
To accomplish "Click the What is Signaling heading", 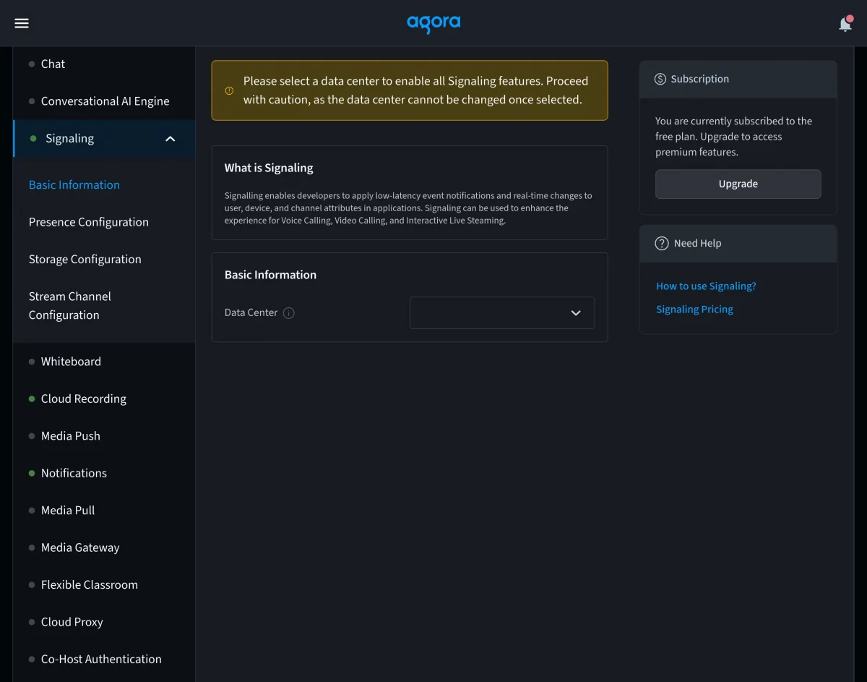I will click(269, 169).
